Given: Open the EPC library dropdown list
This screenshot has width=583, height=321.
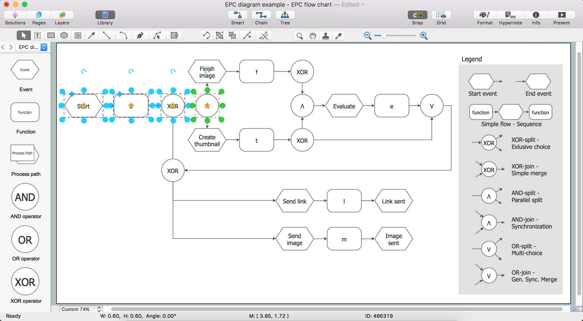Looking at the screenshot, I should (44, 47).
